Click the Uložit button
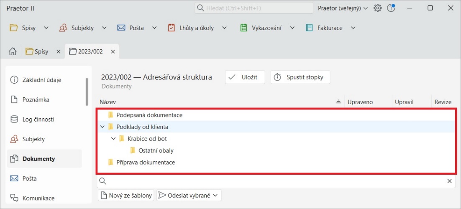 245,77
